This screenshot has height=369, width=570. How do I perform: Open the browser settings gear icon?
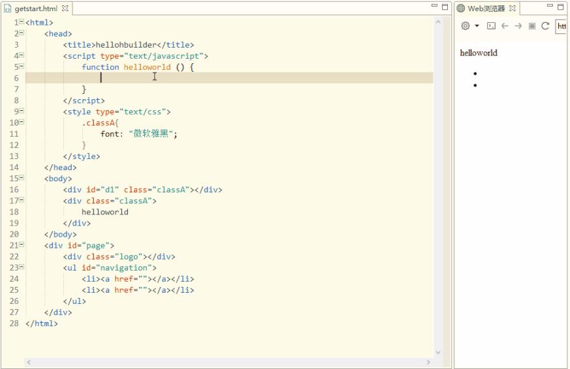coord(466,26)
